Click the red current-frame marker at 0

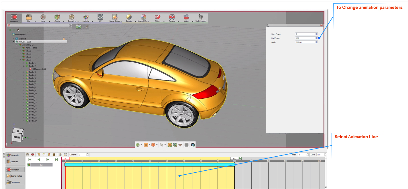tap(65, 158)
